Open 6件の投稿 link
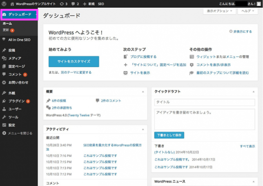Viewport: 263px width, 186px height. point(59,100)
